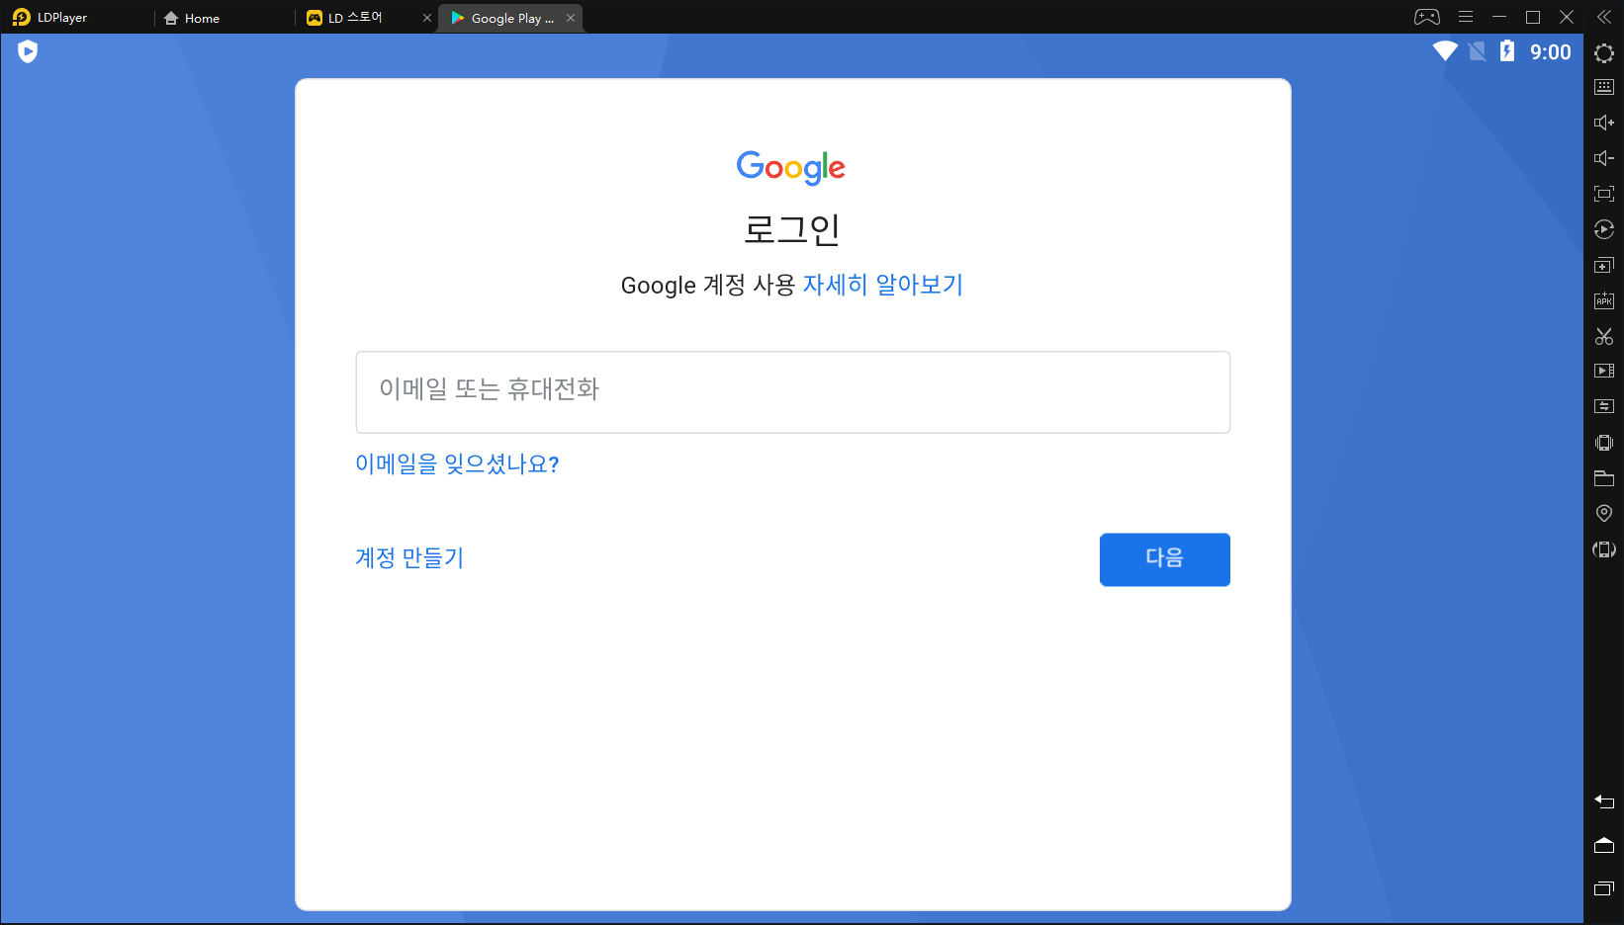The width and height of the screenshot is (1624, 925).
Task: Minimize the LDPlayer window
Action: point(1499,17)
